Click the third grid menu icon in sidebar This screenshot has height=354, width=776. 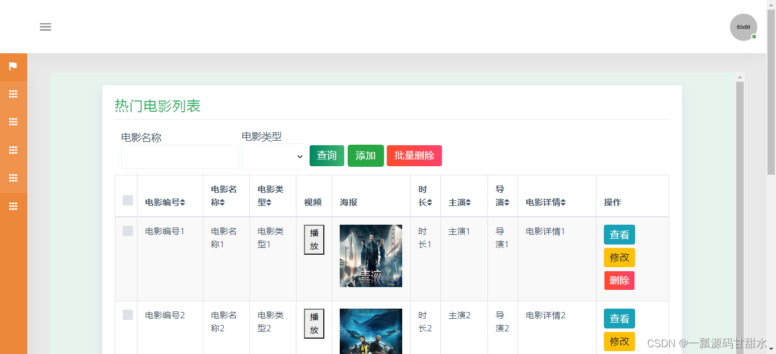point(13,150)
